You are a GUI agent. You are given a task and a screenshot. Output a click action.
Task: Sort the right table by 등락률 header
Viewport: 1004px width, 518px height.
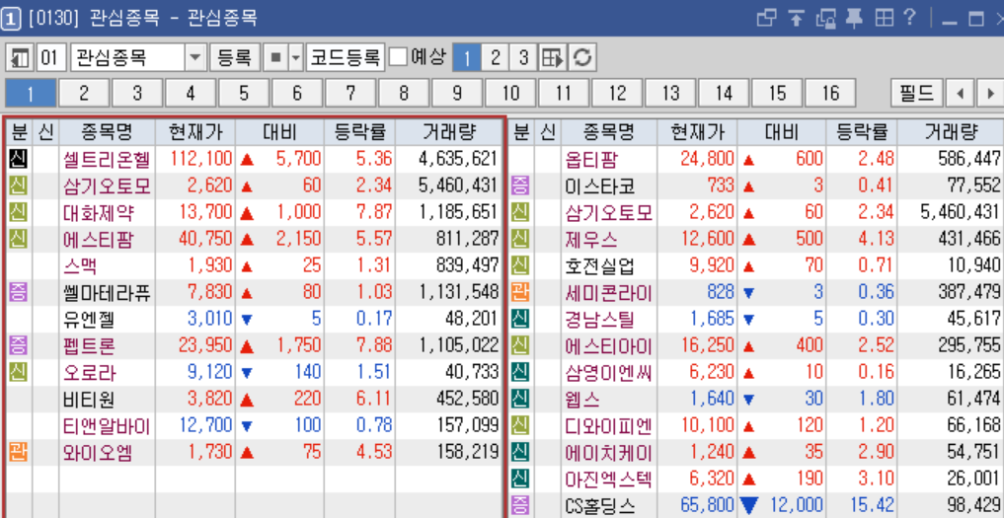click(862, 132)
